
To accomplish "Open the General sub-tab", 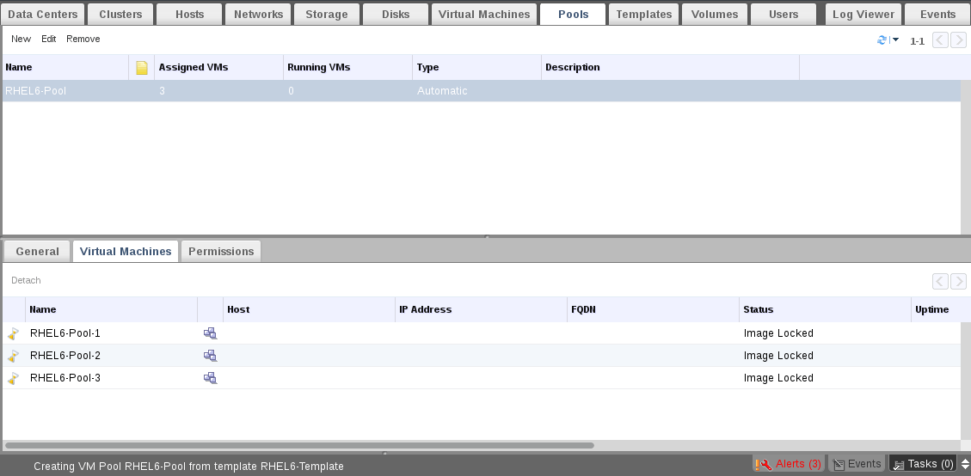I will point(37,251).
